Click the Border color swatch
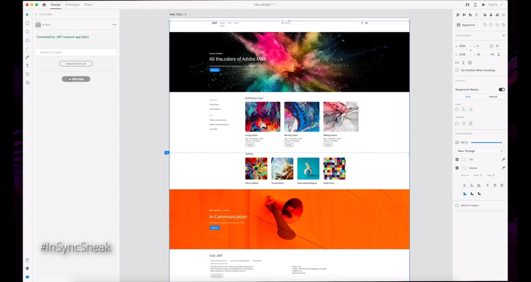Viewport: 531px width, 282px height. pos(464,168)
